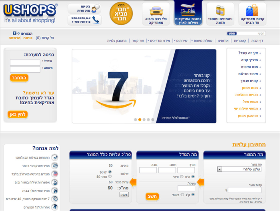
Task: Click the Facebook join icon
Action: (x=14, y=33)
